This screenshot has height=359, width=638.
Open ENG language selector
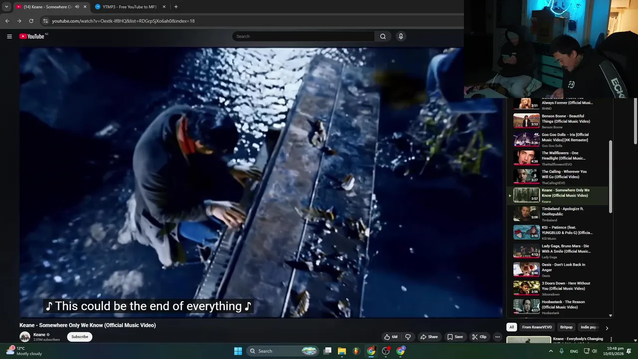tap(574, 351)
